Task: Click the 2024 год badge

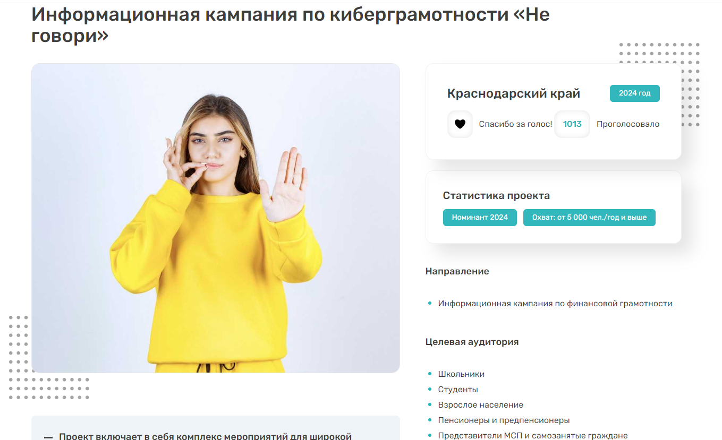Action: (x=634, y=93)
